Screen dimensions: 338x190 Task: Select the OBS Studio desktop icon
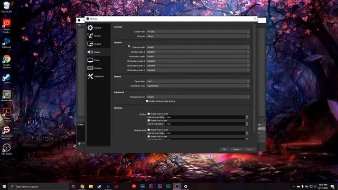7,149
